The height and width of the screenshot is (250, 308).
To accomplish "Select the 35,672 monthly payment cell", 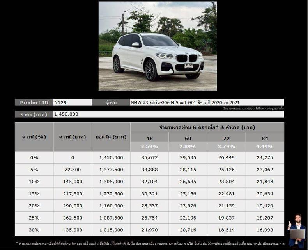I will point(150,157).
